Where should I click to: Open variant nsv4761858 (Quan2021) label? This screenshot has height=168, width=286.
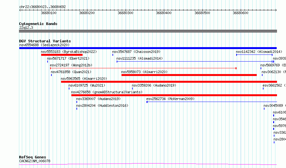[x=71, y=72]
